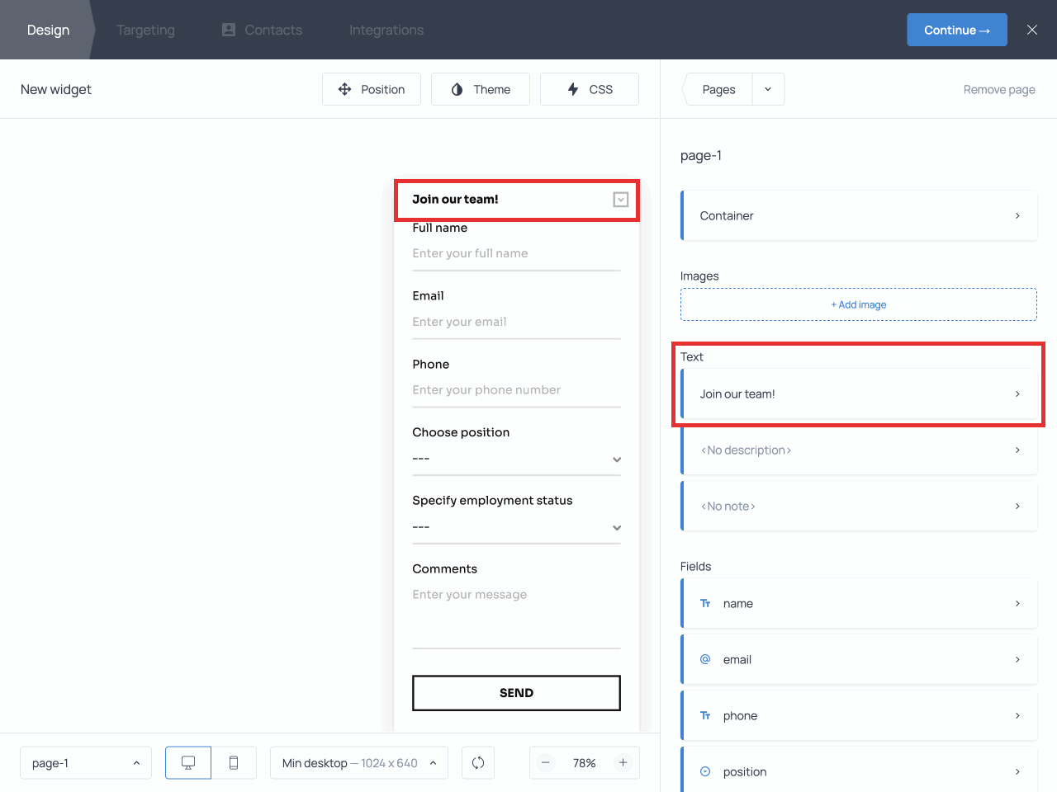Click the Contacts icon in the top bar
1057x792 pixels.
point(227,30)
